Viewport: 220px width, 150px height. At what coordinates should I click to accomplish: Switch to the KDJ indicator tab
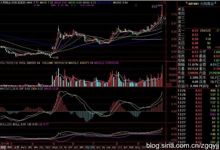114,147
